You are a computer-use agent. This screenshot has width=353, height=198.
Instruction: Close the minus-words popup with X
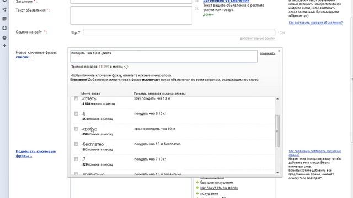279,51
